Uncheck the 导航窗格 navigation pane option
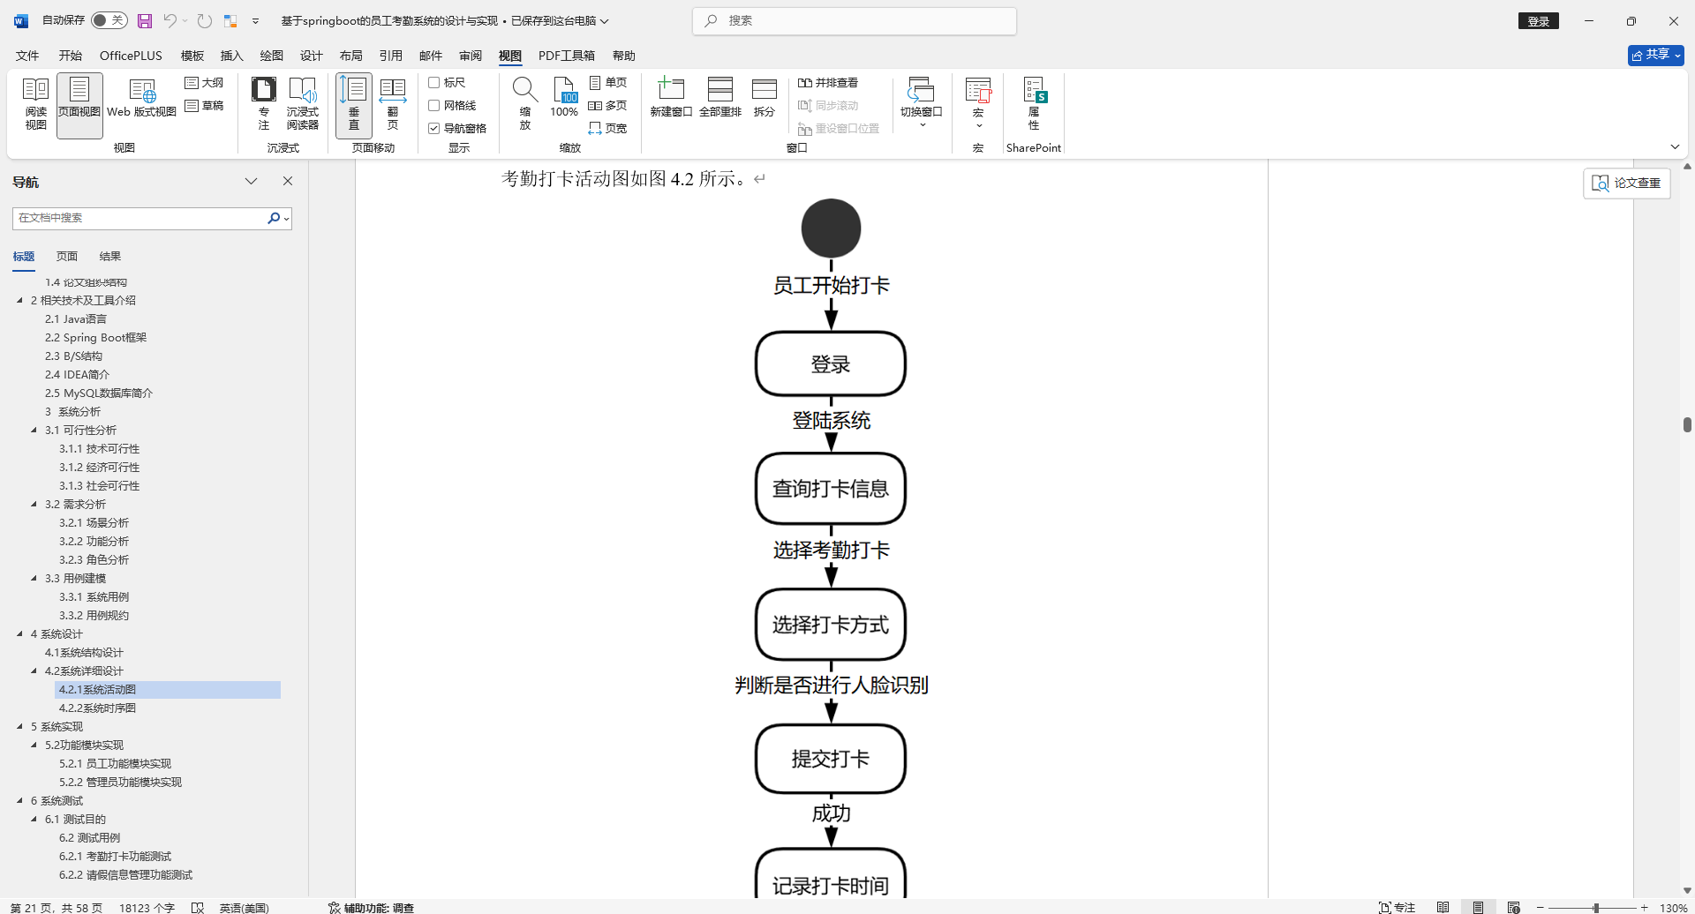 tap(433, 128)
